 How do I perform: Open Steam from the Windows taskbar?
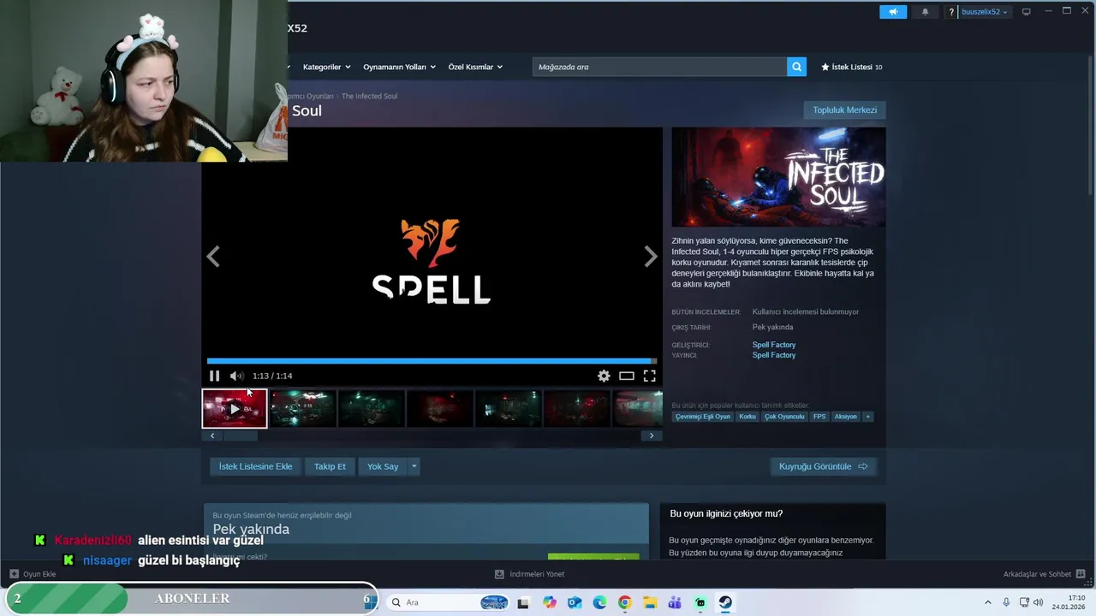coord(725,602)
